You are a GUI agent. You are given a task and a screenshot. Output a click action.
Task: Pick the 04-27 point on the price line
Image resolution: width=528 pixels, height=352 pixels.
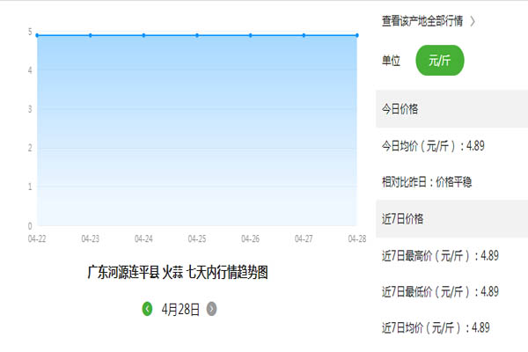(304, 35)
